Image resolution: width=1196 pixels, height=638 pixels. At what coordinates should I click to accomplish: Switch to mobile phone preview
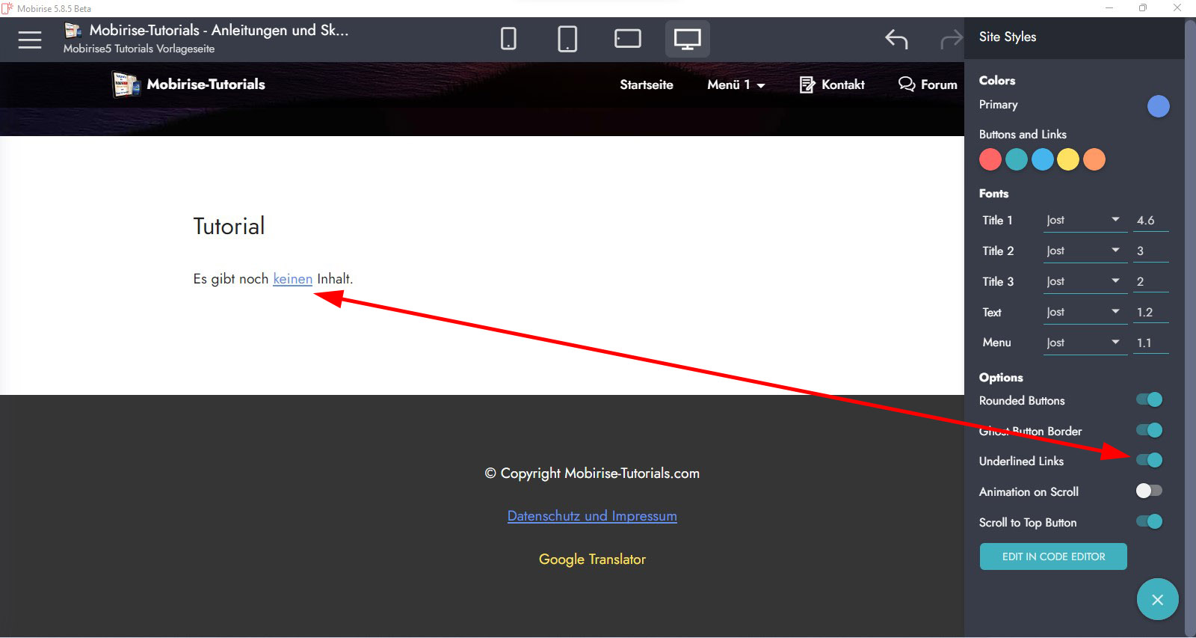point(508,38)
